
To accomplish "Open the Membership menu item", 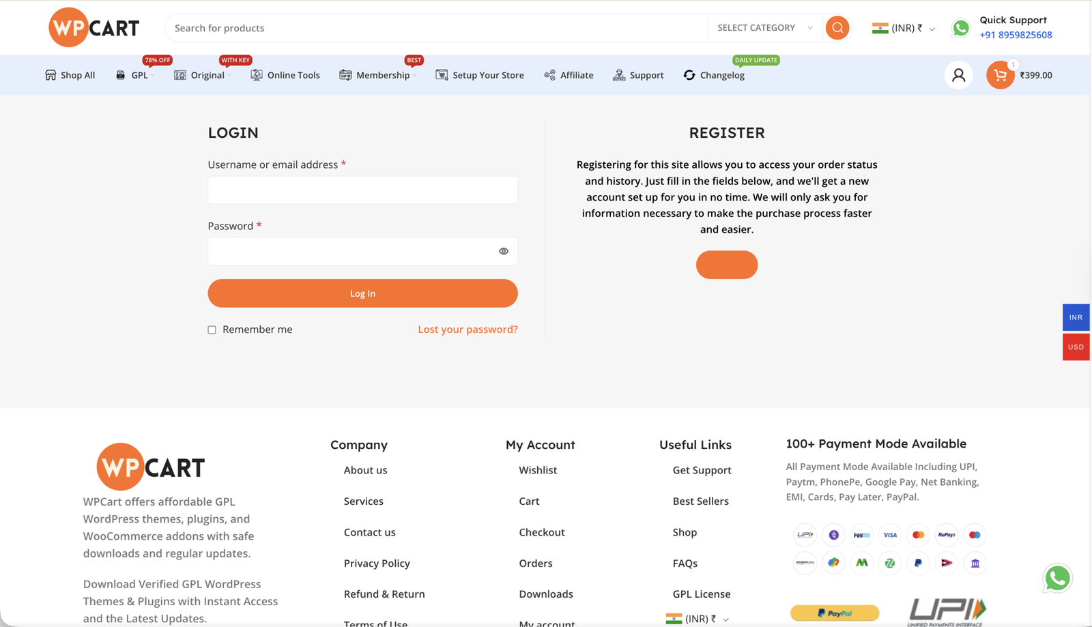I will tap(382, 75).
